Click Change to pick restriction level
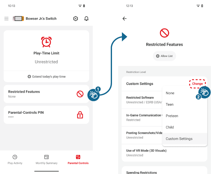211x174 pixels. click(x=197, y=84)
